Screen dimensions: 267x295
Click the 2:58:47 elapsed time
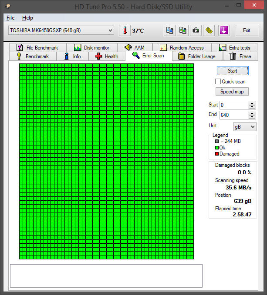tap(242, 215)
